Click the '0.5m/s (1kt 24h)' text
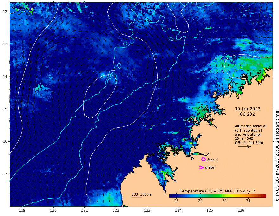 click(x=249, y=143)
